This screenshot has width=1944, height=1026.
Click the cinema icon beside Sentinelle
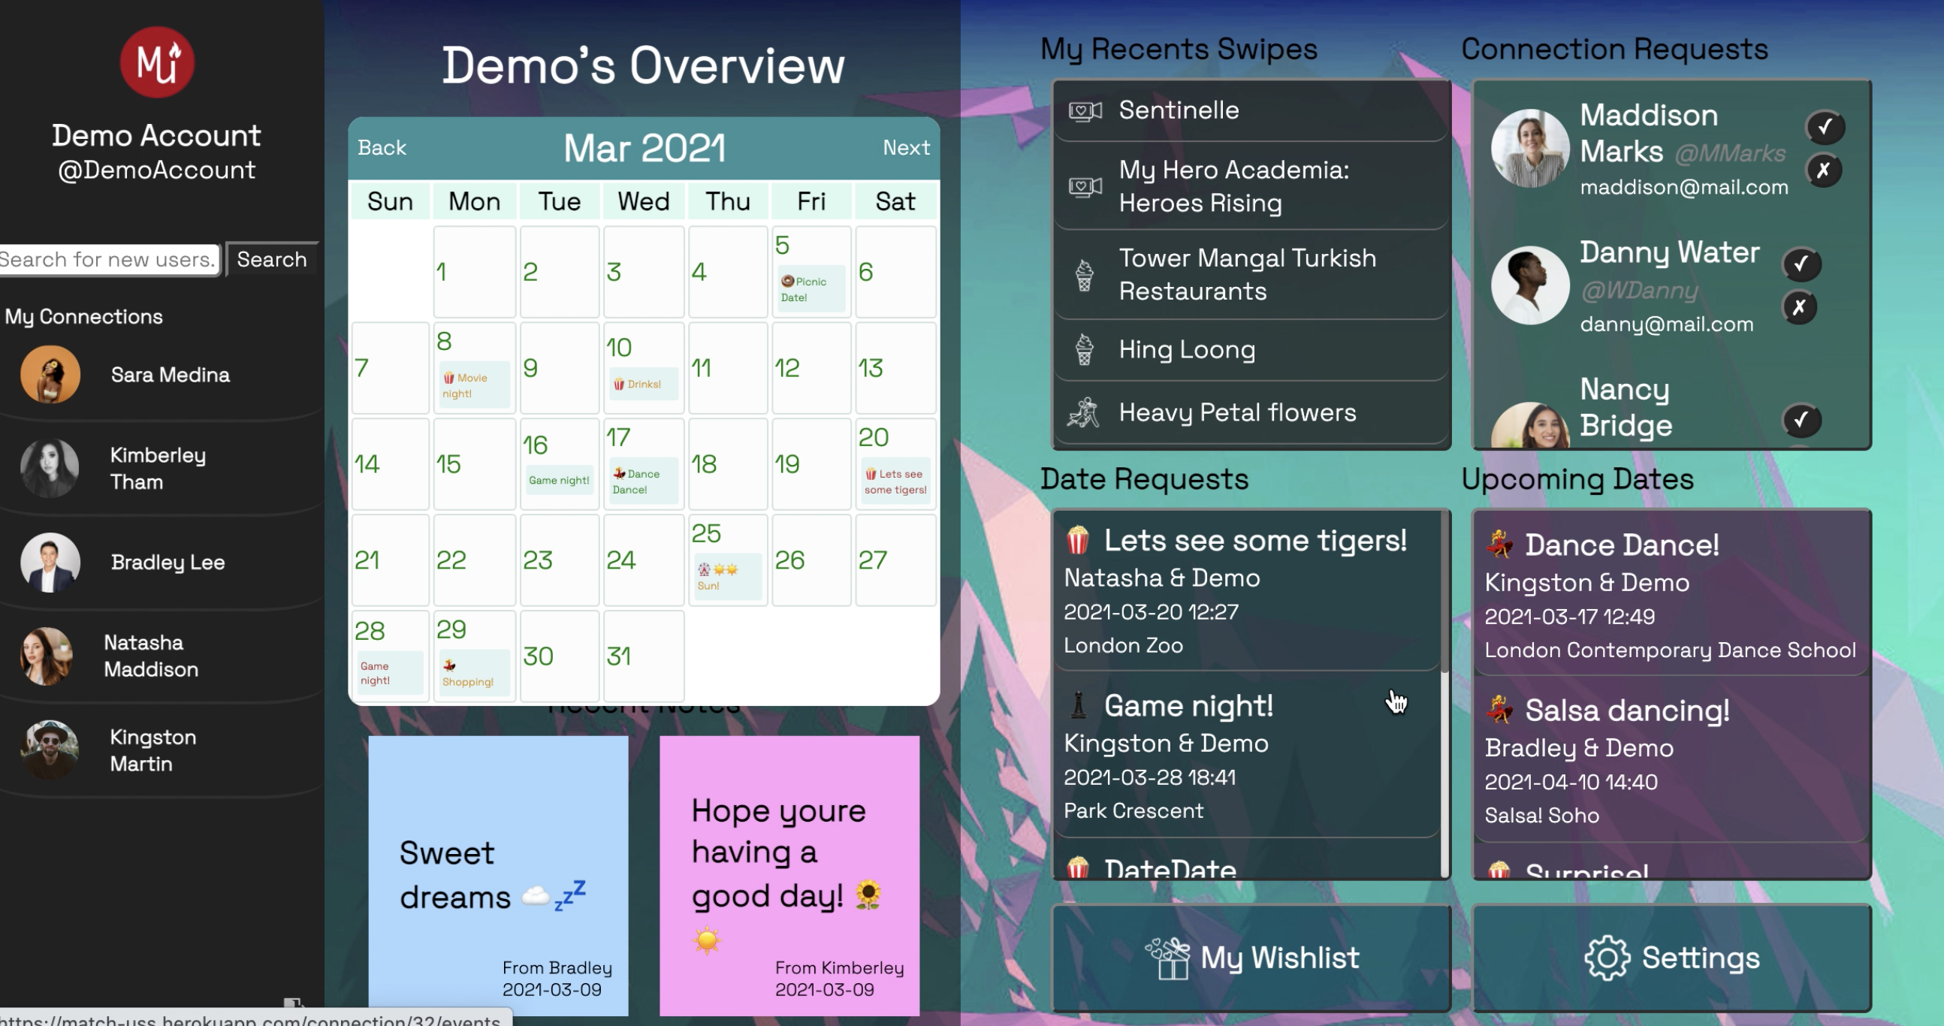click(x=1085, y=111)
